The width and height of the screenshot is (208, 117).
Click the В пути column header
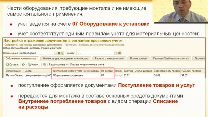coord(119,71)
